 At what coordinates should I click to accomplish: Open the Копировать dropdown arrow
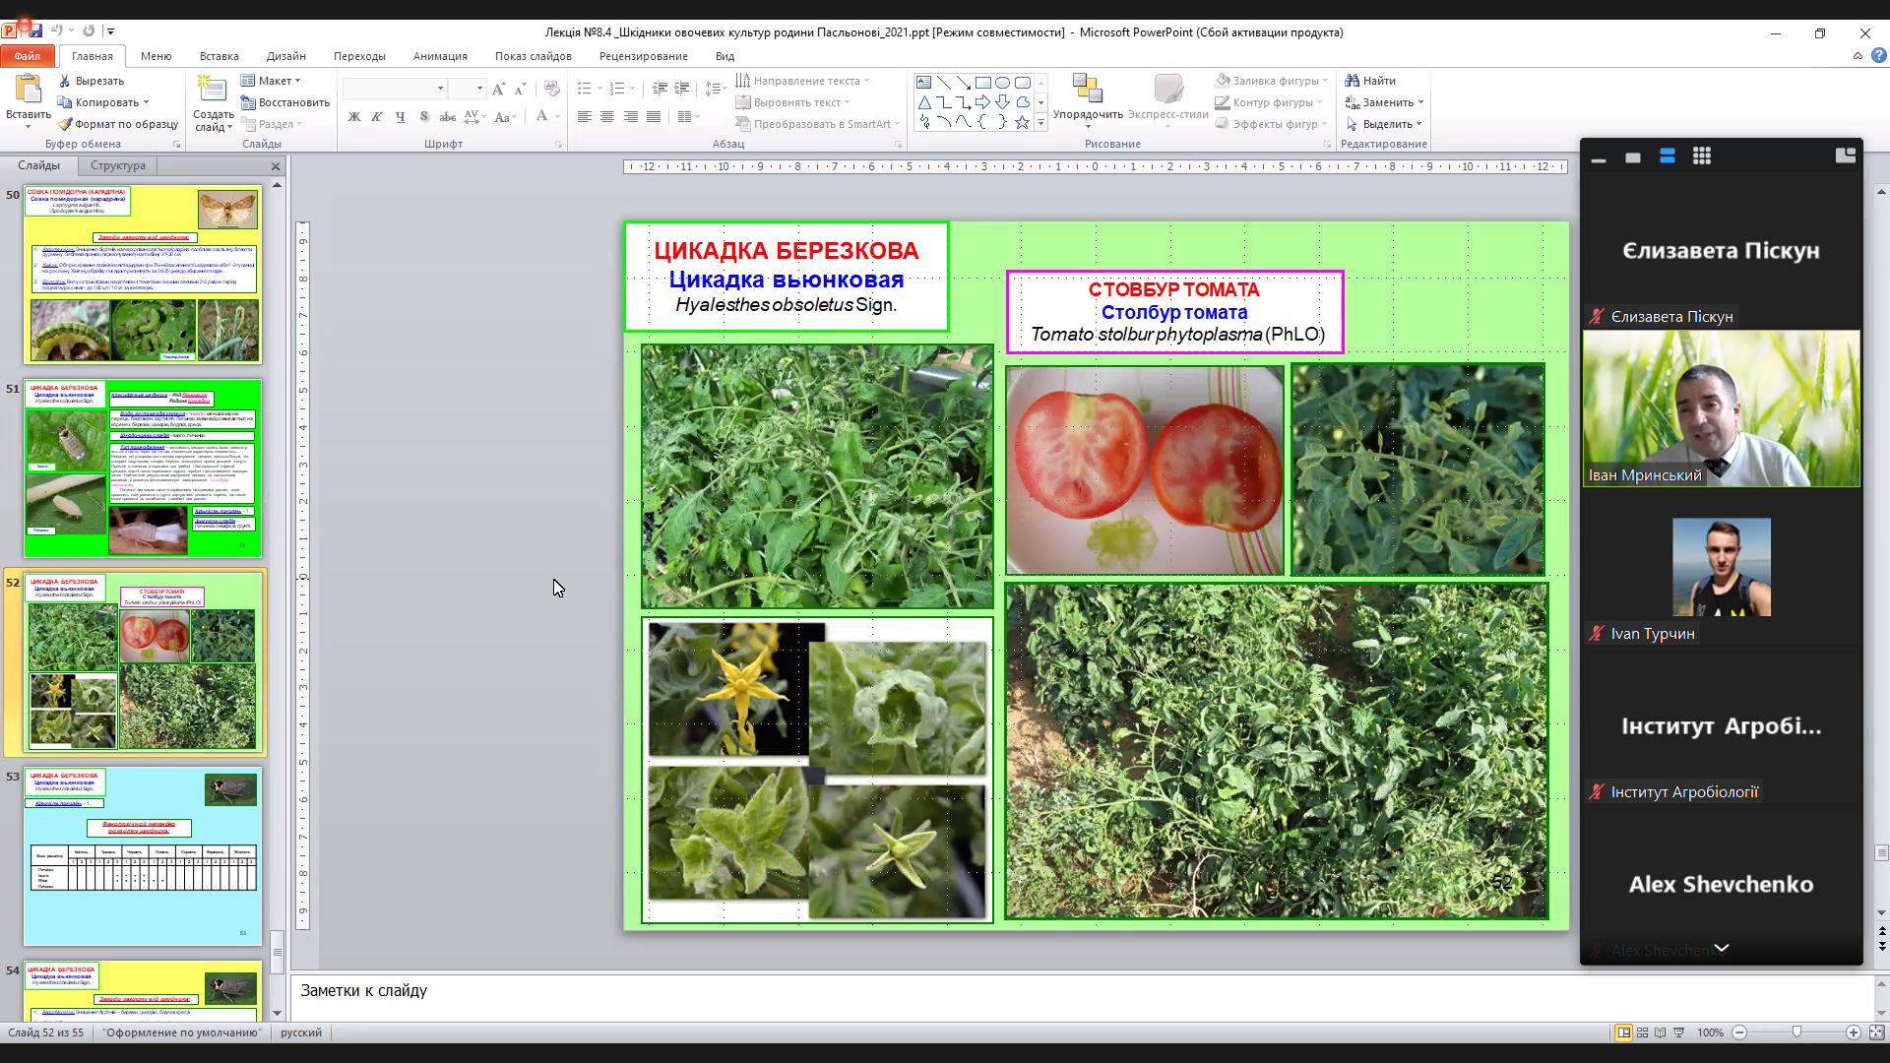coord(146,102)
